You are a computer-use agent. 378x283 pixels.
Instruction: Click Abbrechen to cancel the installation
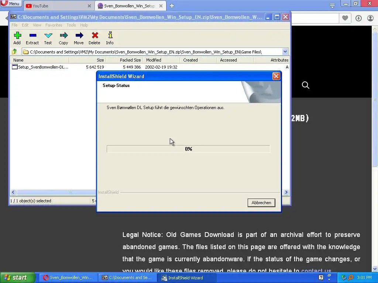click(x=261, y=203)
